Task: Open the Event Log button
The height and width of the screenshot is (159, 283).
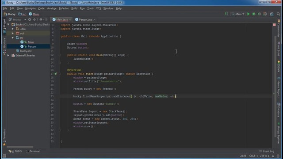Action: (x=267, y=151)
